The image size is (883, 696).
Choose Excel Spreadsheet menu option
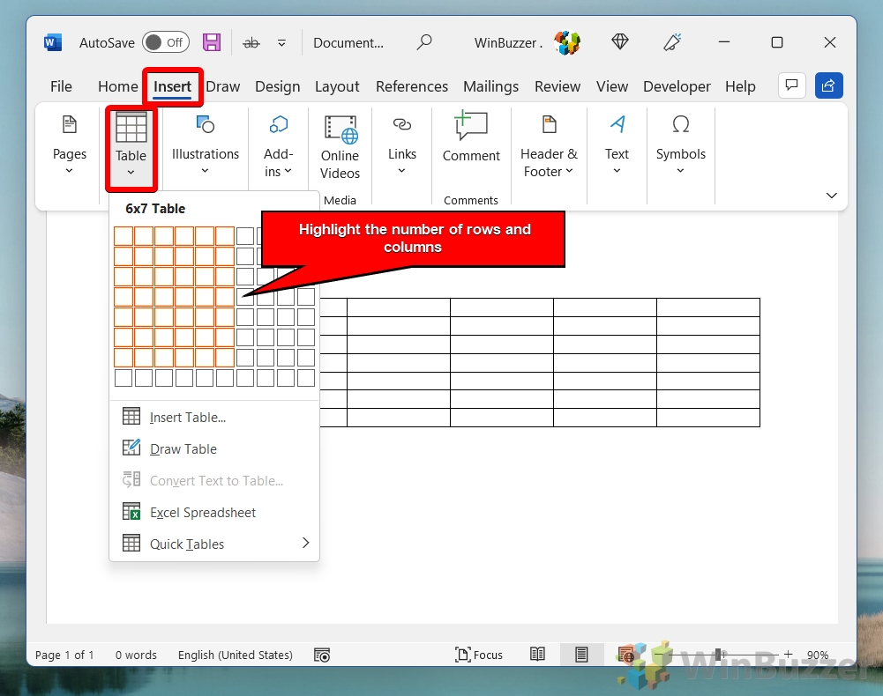tap(203, 512)
